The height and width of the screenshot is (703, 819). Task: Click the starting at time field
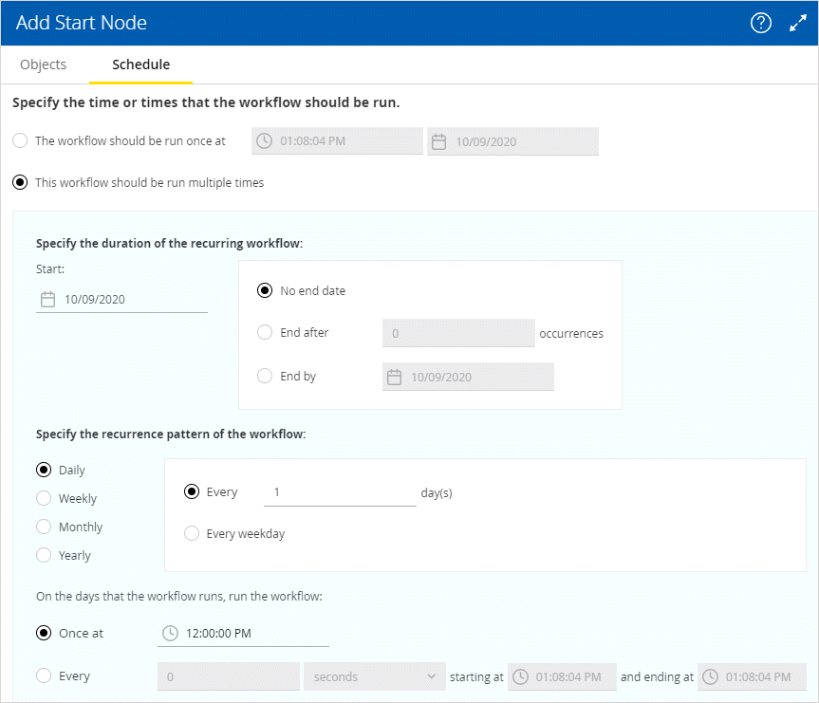click(562, 676)
